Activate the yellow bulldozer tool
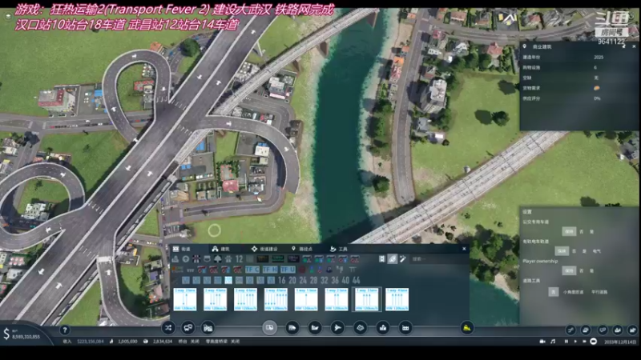 (467, 328)
